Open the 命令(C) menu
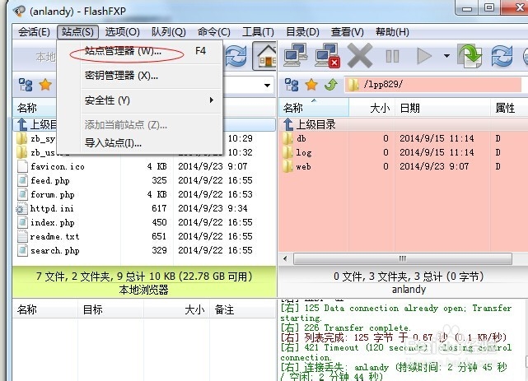This screenshot has height=381, width=528. (214, 32)
